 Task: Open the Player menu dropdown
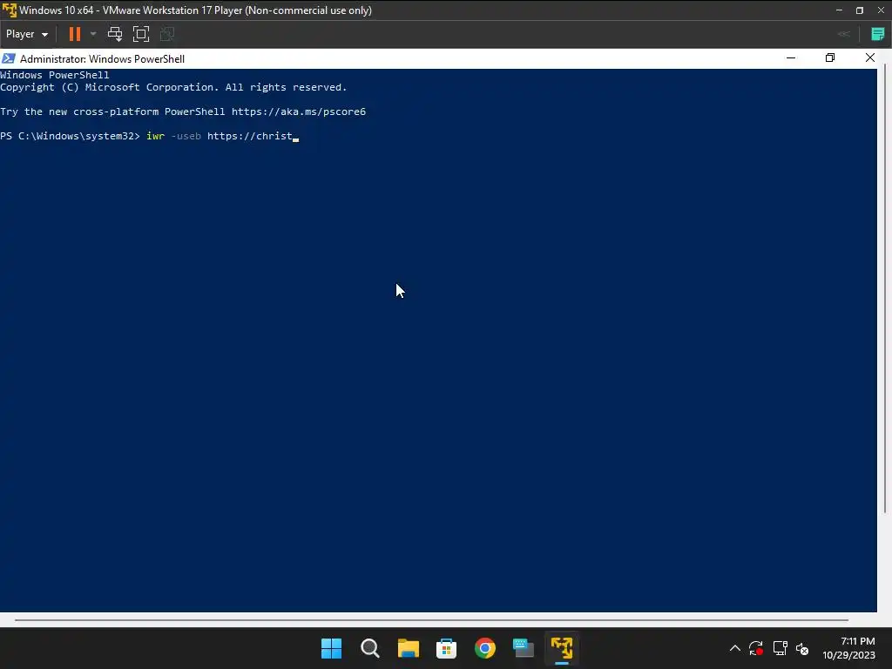click(x=27, y=34)
